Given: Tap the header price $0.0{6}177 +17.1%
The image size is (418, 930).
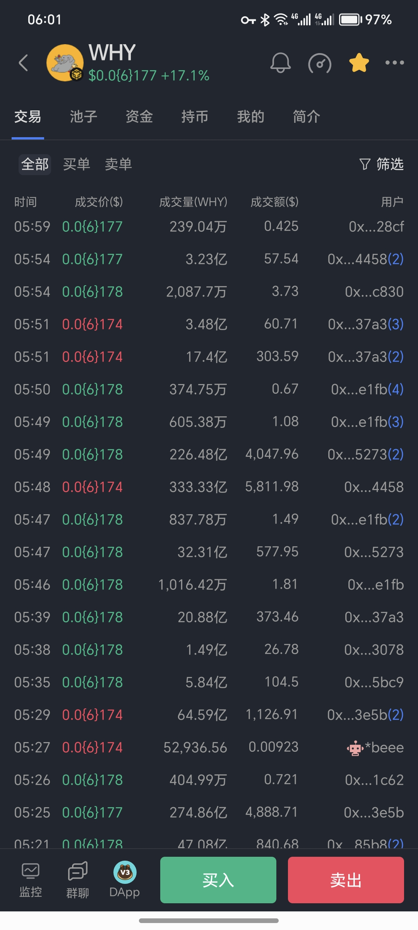Looking at the screenshot, I should pos(149,76).
